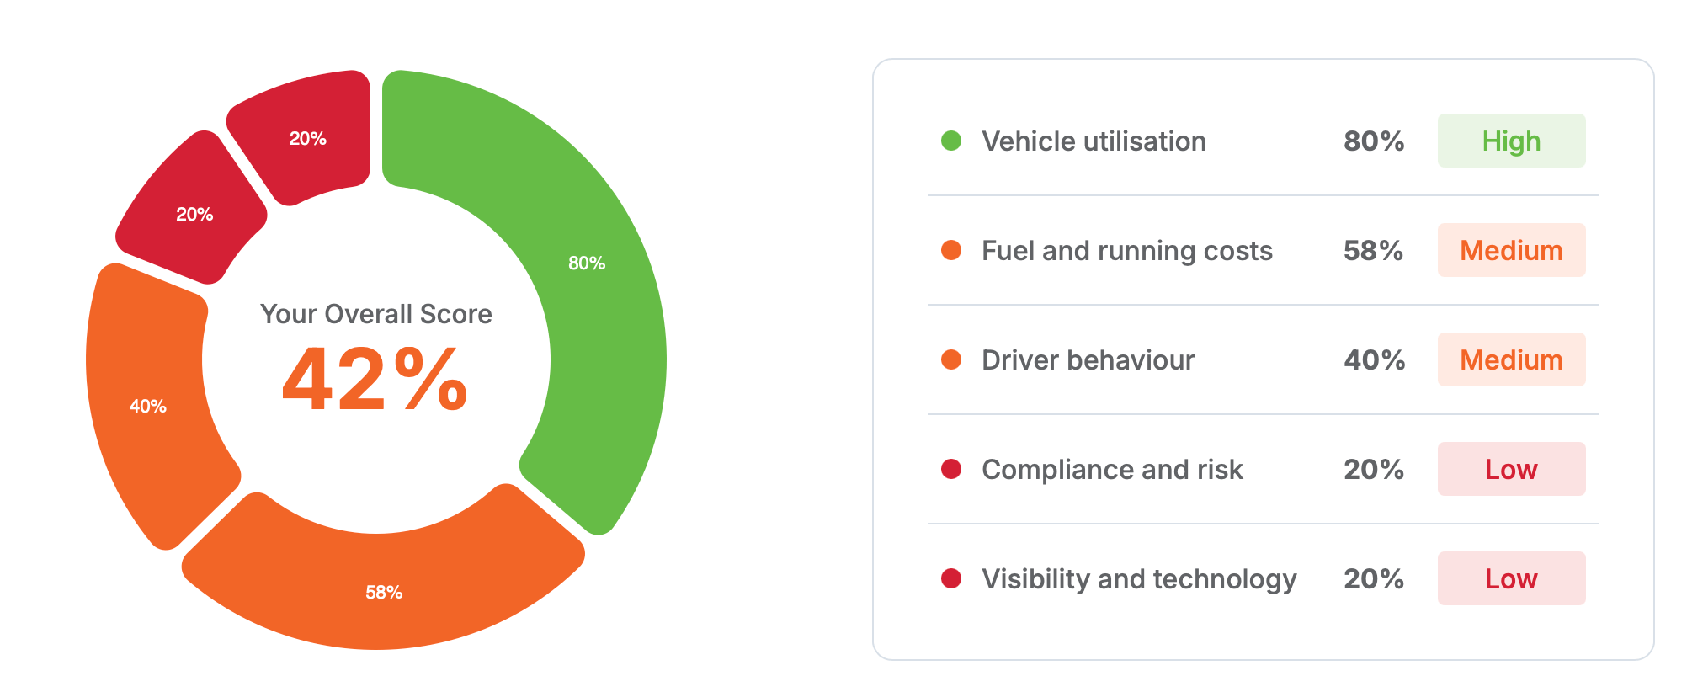Click the Medium badge for Fuel and running costs
Screen dimensions: 1687x692
(x=1511, y=250)
